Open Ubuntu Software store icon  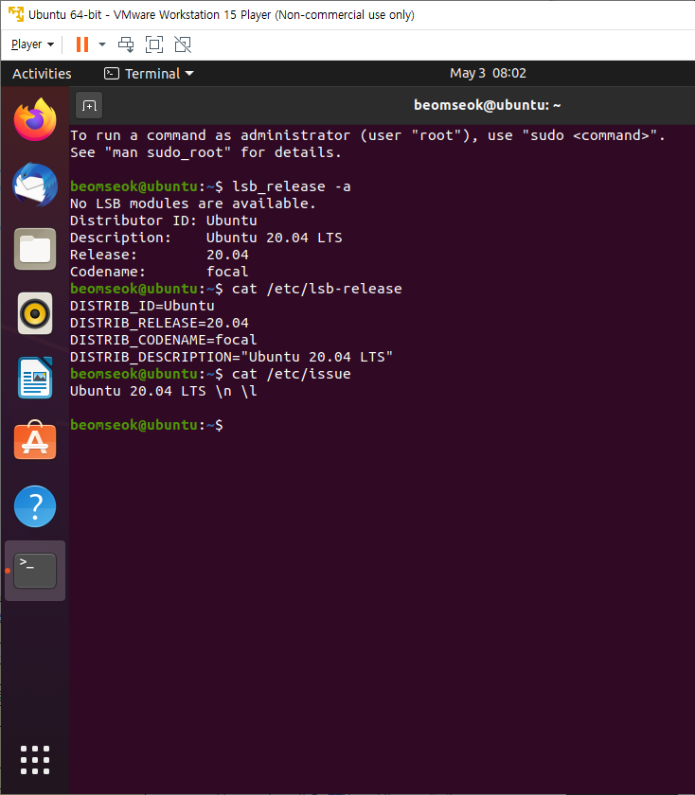[35, 440]
